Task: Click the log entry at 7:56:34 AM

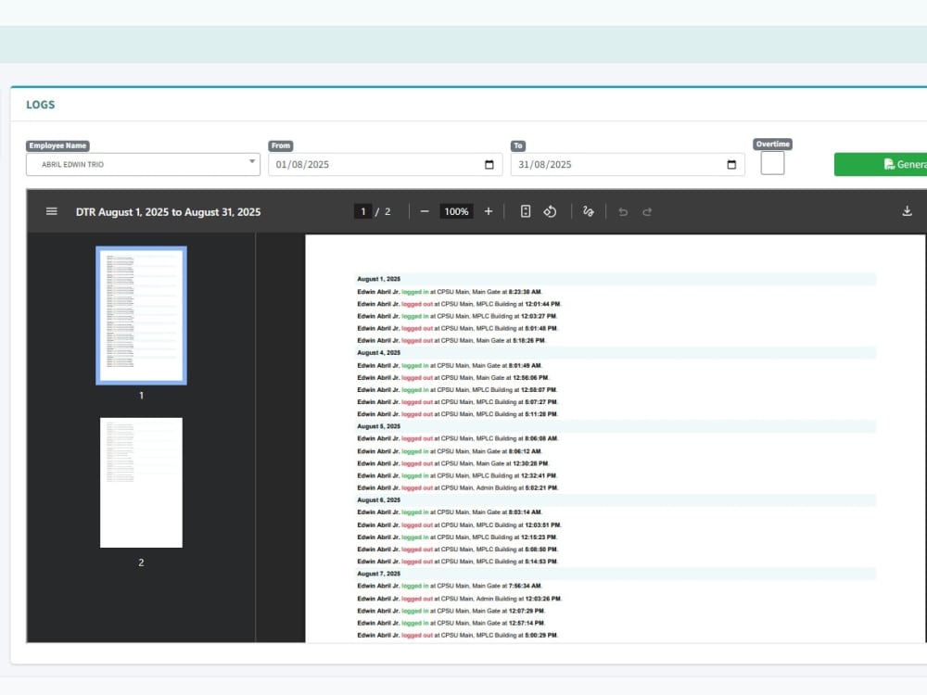Action: (x=450, y=587)
